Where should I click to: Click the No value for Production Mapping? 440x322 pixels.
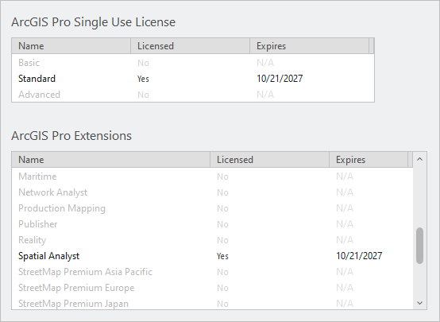click(222, 208)
